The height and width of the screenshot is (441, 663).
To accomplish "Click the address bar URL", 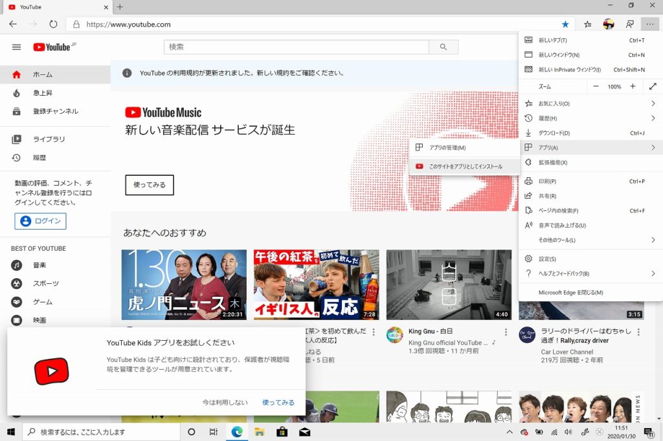I will point(129,25).
